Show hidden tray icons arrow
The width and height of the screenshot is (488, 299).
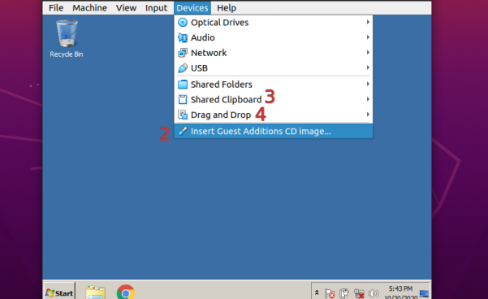click(x=317, y=292)
